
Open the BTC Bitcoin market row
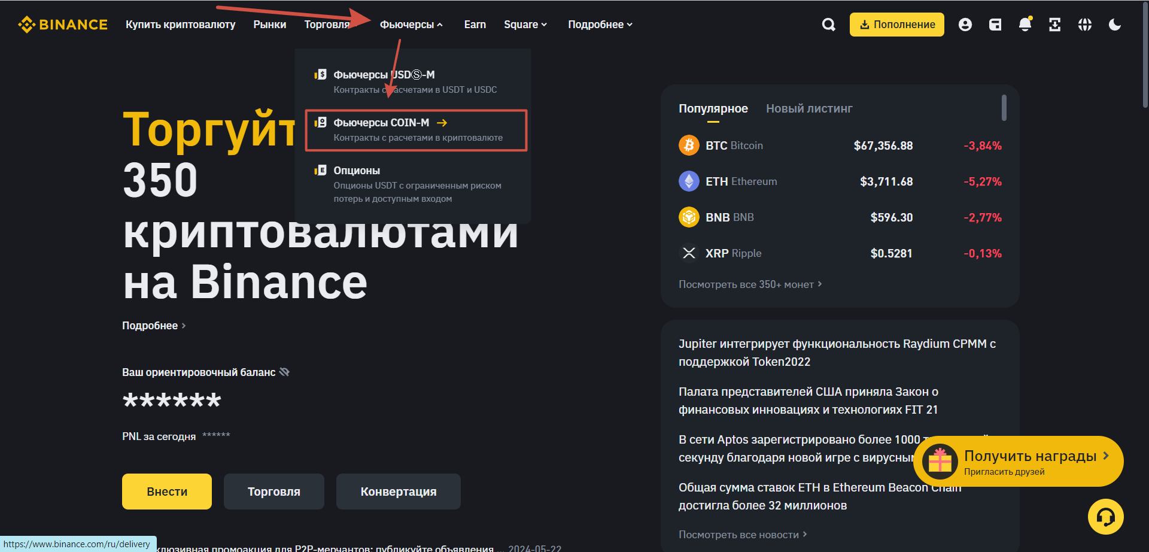(x=840, y=145)
